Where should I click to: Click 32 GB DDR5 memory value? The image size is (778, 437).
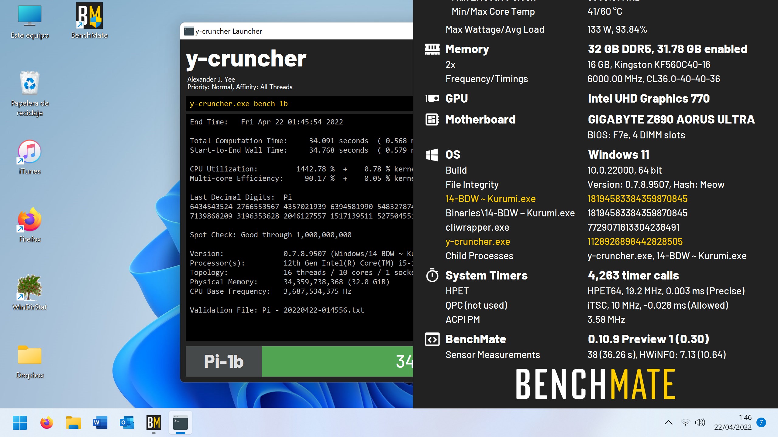click(667, 49)
